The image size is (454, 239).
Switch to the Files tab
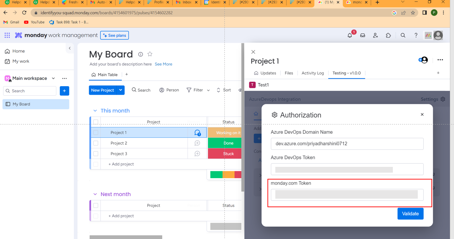[289, 73]
